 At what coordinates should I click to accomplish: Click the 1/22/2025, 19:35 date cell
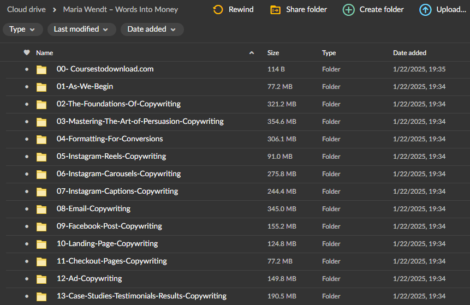click(419, 69)
